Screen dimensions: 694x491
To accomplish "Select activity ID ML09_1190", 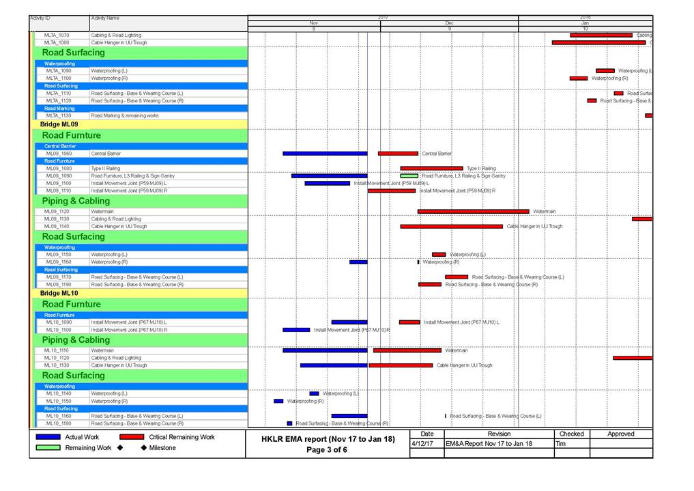I will pyautogui.click(x=59, y=285).
